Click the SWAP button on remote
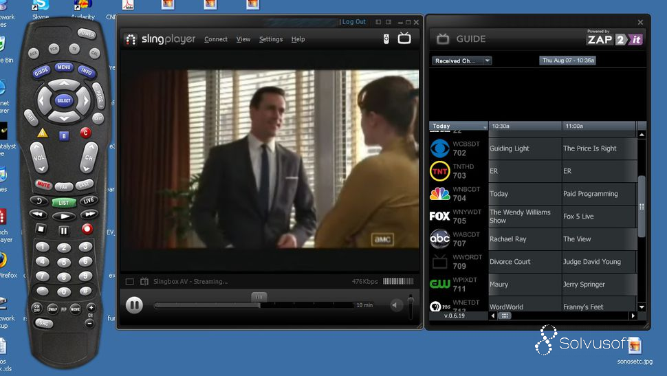This screenshot has width=667, height=376. coord(52,309)
